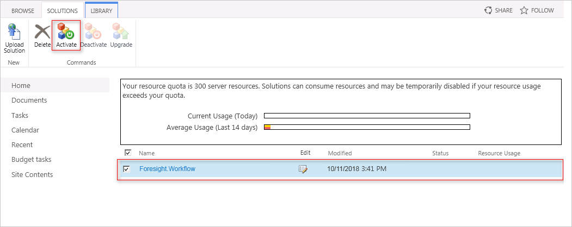Select the Solutions ribbon tab
This screenshot has height=227, width=572.
[62, 10]
